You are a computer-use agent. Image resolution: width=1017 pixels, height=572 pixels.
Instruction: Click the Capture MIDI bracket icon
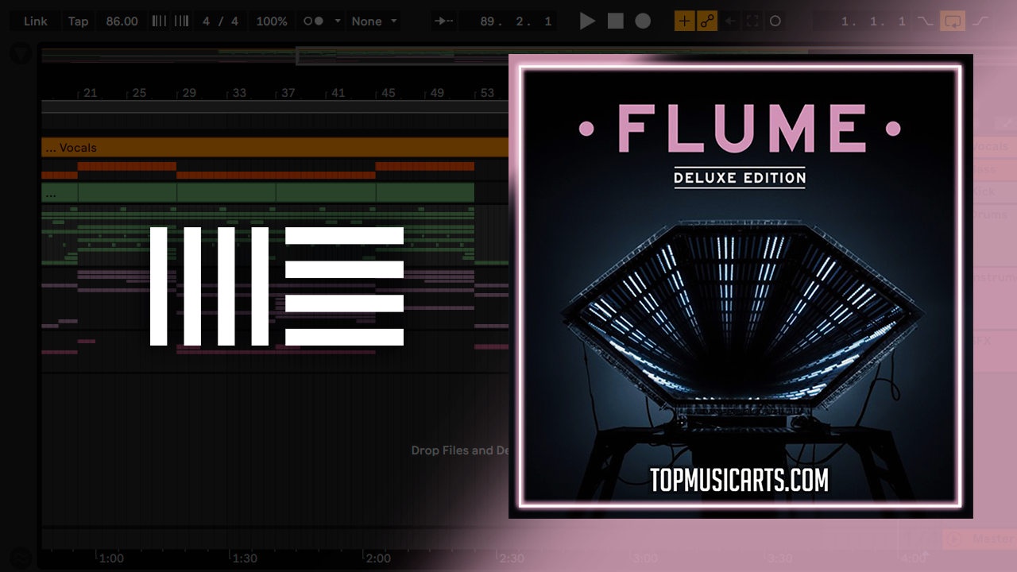(x=752, y=21)
